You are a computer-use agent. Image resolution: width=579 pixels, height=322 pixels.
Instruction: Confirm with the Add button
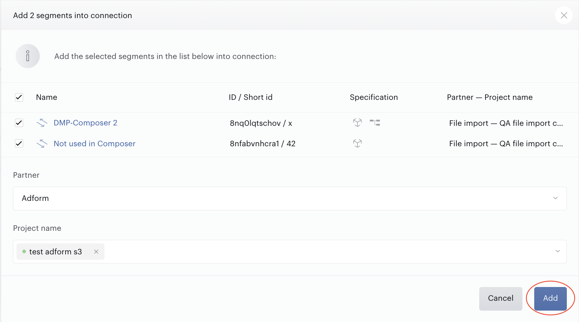coord(550,298)
